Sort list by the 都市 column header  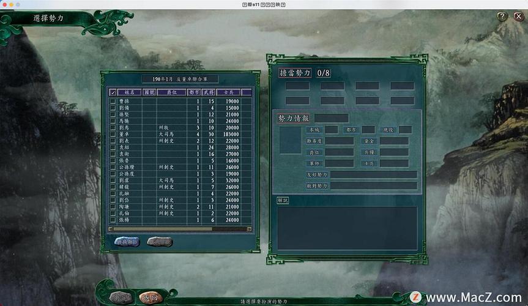click(x=194, y=92)
